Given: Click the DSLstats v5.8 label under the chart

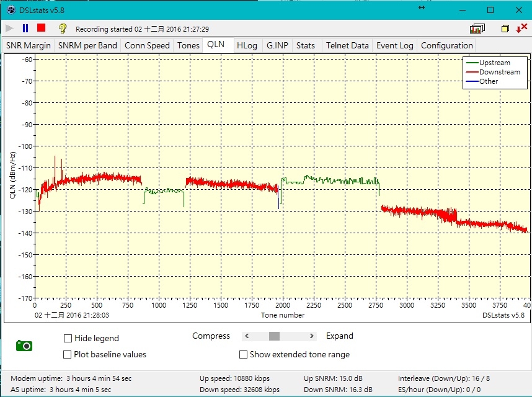Looking at the screenshot, I should (503, 315).
